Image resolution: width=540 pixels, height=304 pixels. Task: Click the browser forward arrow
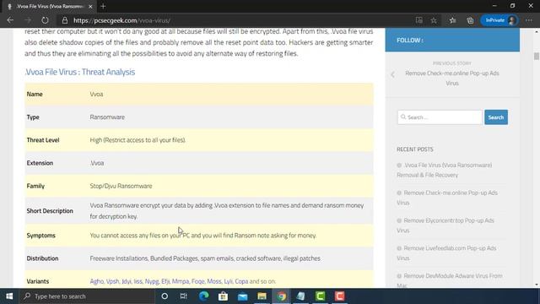coord(28,20)
